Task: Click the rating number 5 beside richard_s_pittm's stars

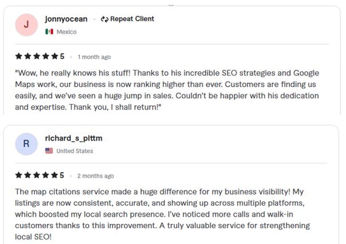Action: coord(62,175)
